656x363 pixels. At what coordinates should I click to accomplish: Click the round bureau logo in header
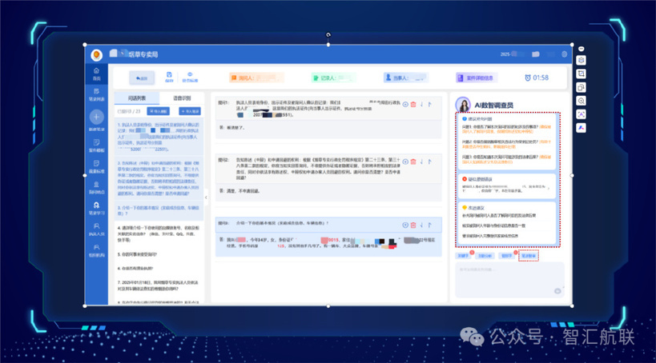(97, 54)
